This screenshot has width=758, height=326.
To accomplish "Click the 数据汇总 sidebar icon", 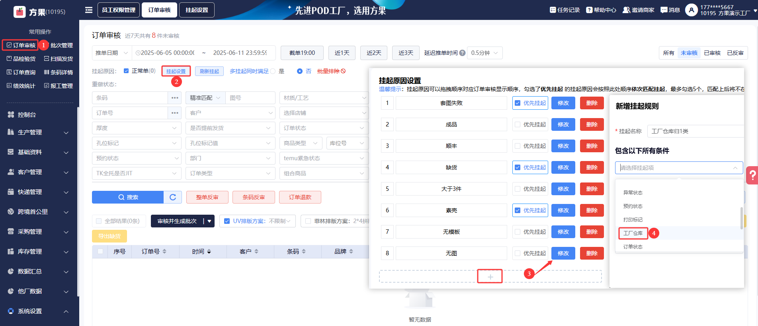I will point(11,271).
